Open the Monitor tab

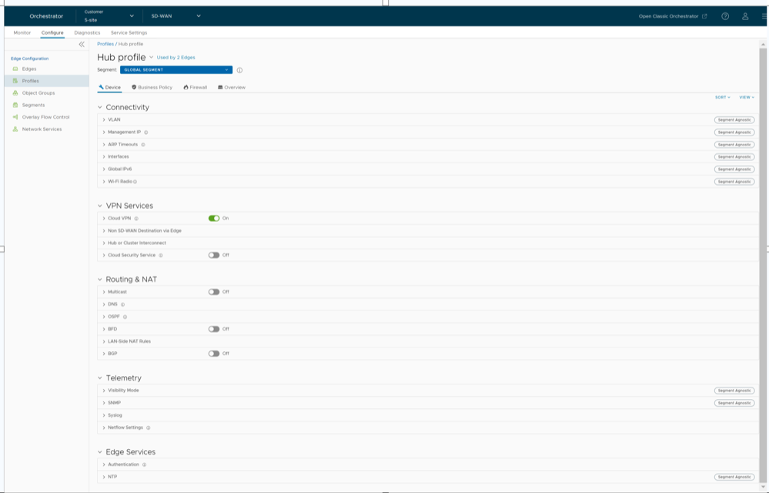22,33
